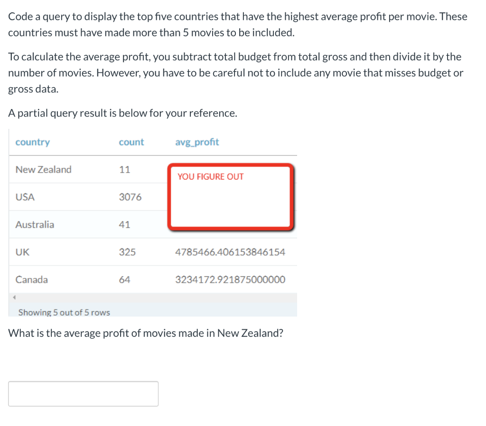Select the Australia country cell
Image resolution: width=486 pixels, height=426 pixels.
(x=35, y=225)
